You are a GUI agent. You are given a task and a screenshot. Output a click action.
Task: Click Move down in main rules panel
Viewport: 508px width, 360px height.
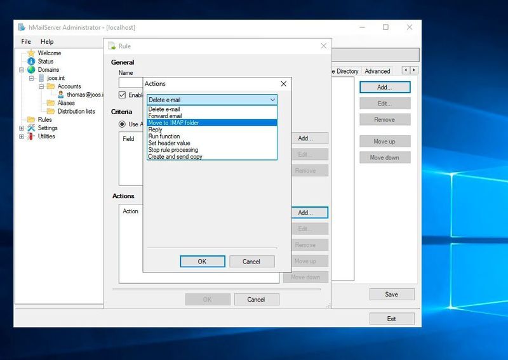[x=385, y=157]
